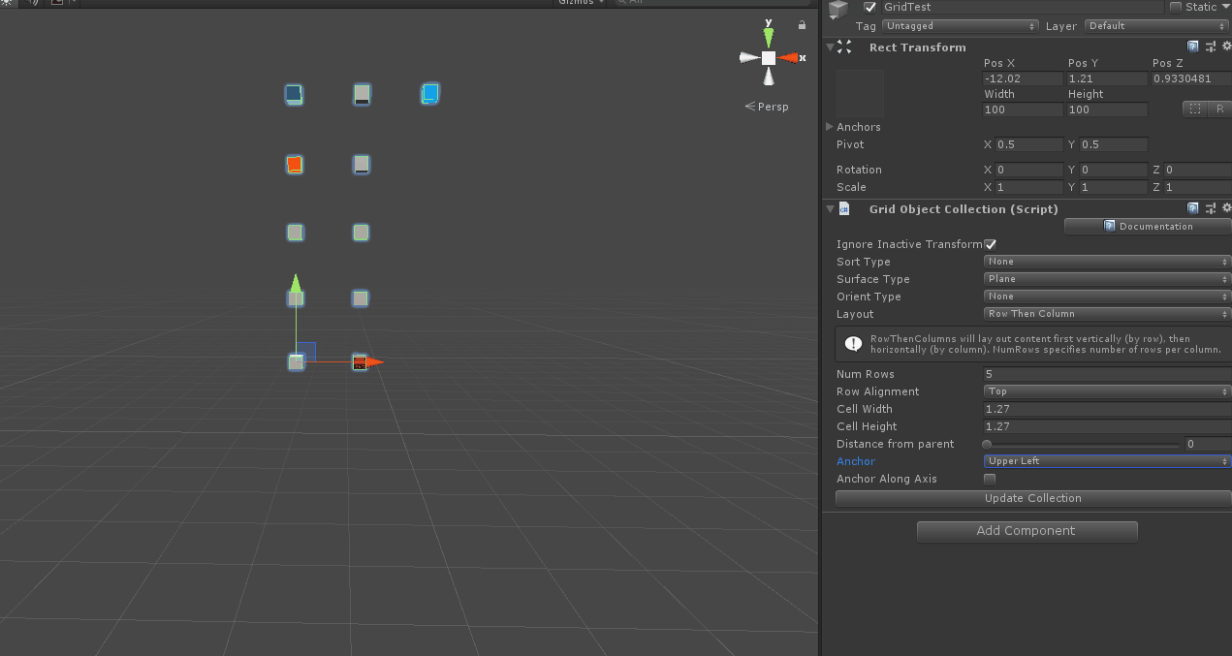Click the Num Rows value field
The height and width of the screenshot is (656, 1232).
1107,374
